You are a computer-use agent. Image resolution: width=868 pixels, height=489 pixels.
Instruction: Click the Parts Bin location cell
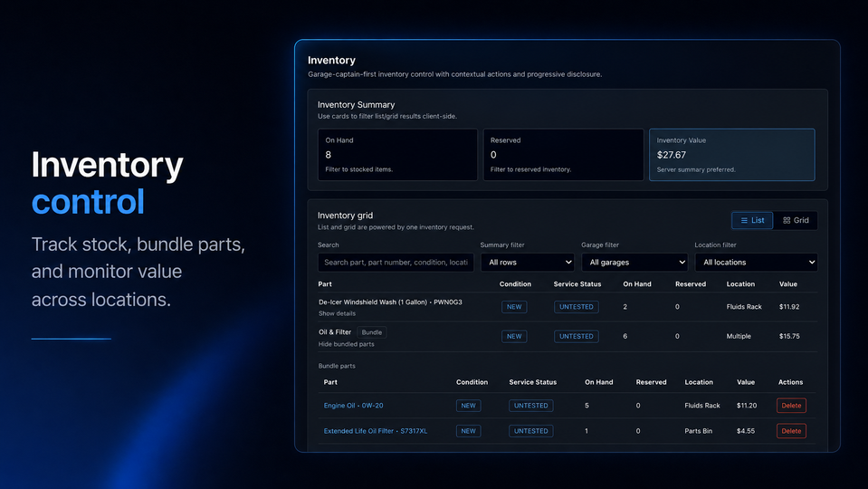tap(698, 431)
